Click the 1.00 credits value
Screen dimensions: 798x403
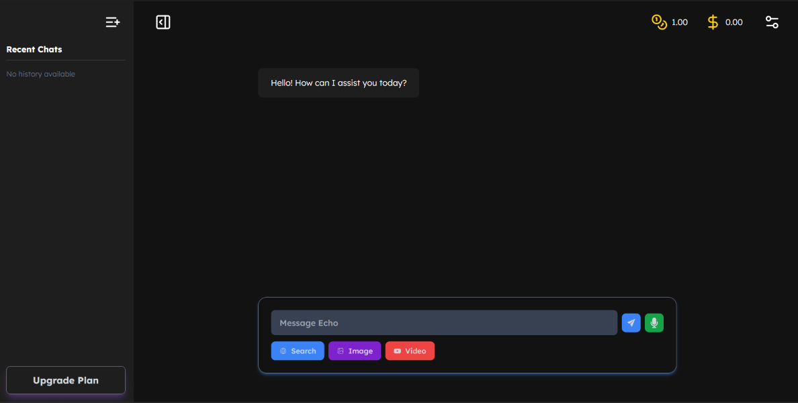point(679,22)
